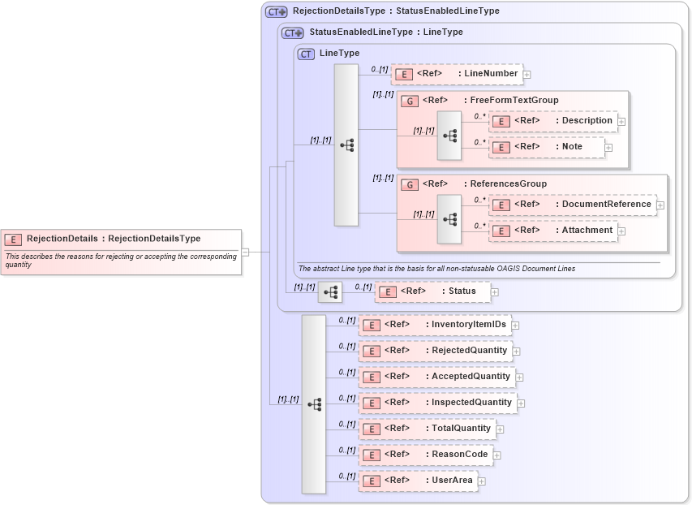The height and width of the screenshot is (505, 692).
Task: Expand the UserArea element
Action: 482,480
